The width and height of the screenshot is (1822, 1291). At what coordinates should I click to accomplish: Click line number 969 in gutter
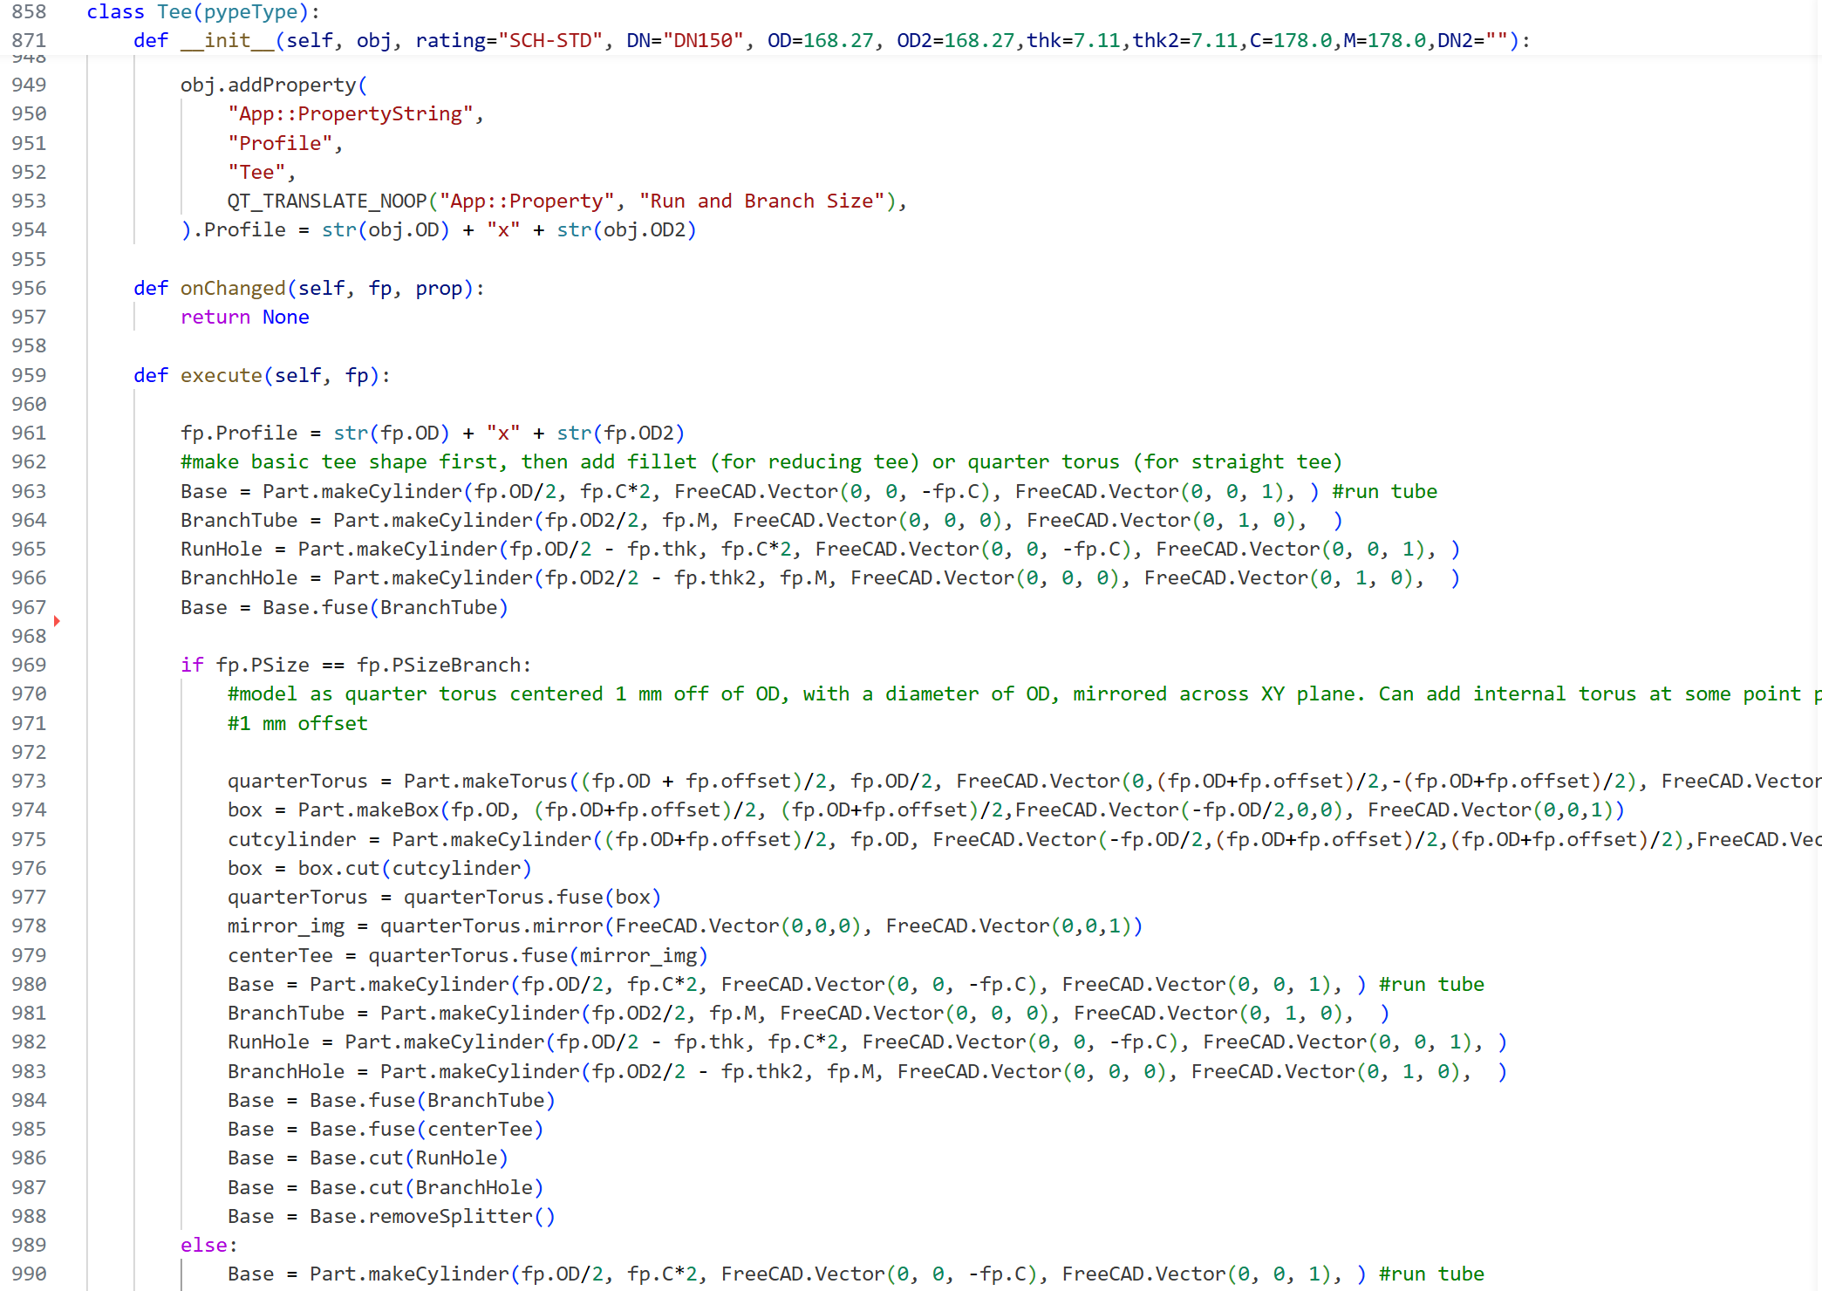coord(29,665)
